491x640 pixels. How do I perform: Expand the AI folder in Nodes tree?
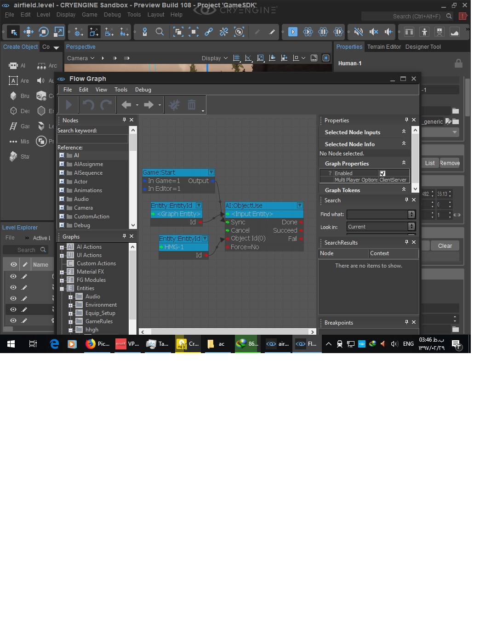(62, 155)
